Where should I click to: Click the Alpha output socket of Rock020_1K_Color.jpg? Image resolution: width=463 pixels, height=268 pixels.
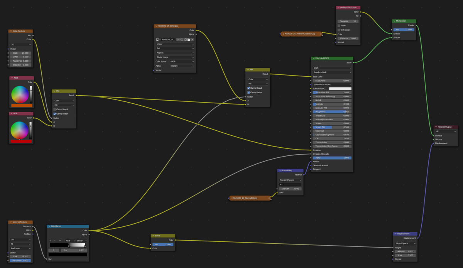point(196,34)
